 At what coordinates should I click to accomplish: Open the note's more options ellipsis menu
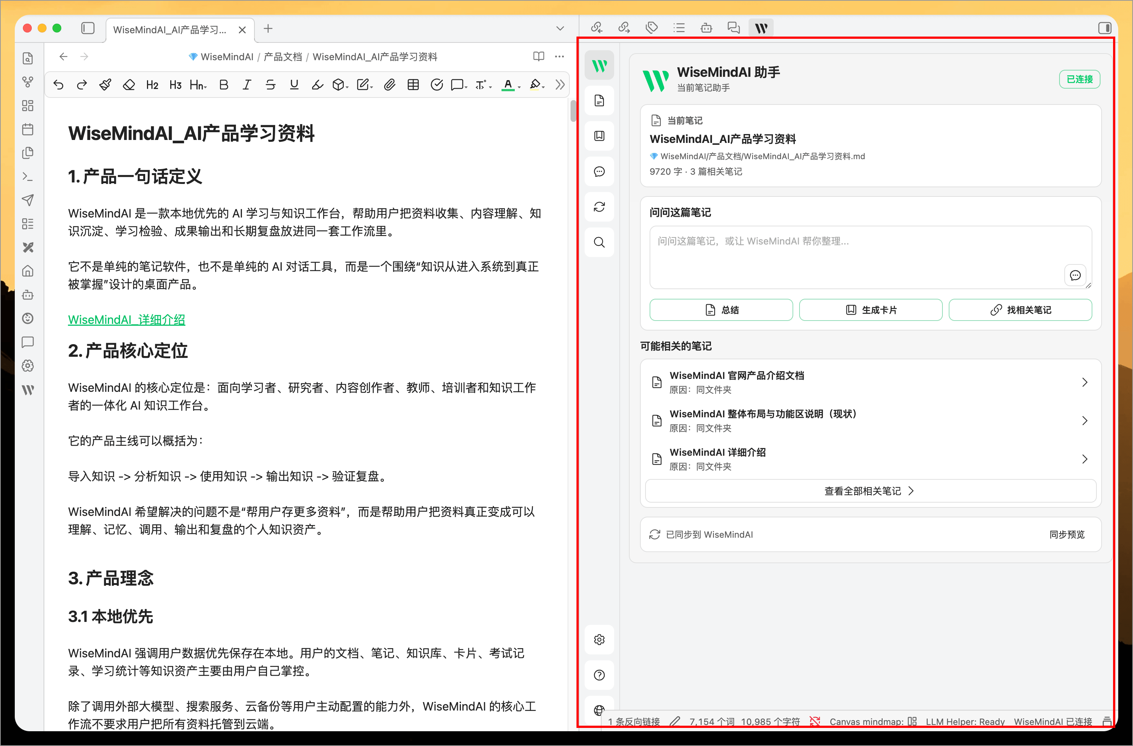pyautogui.click(x=559, y=57)
